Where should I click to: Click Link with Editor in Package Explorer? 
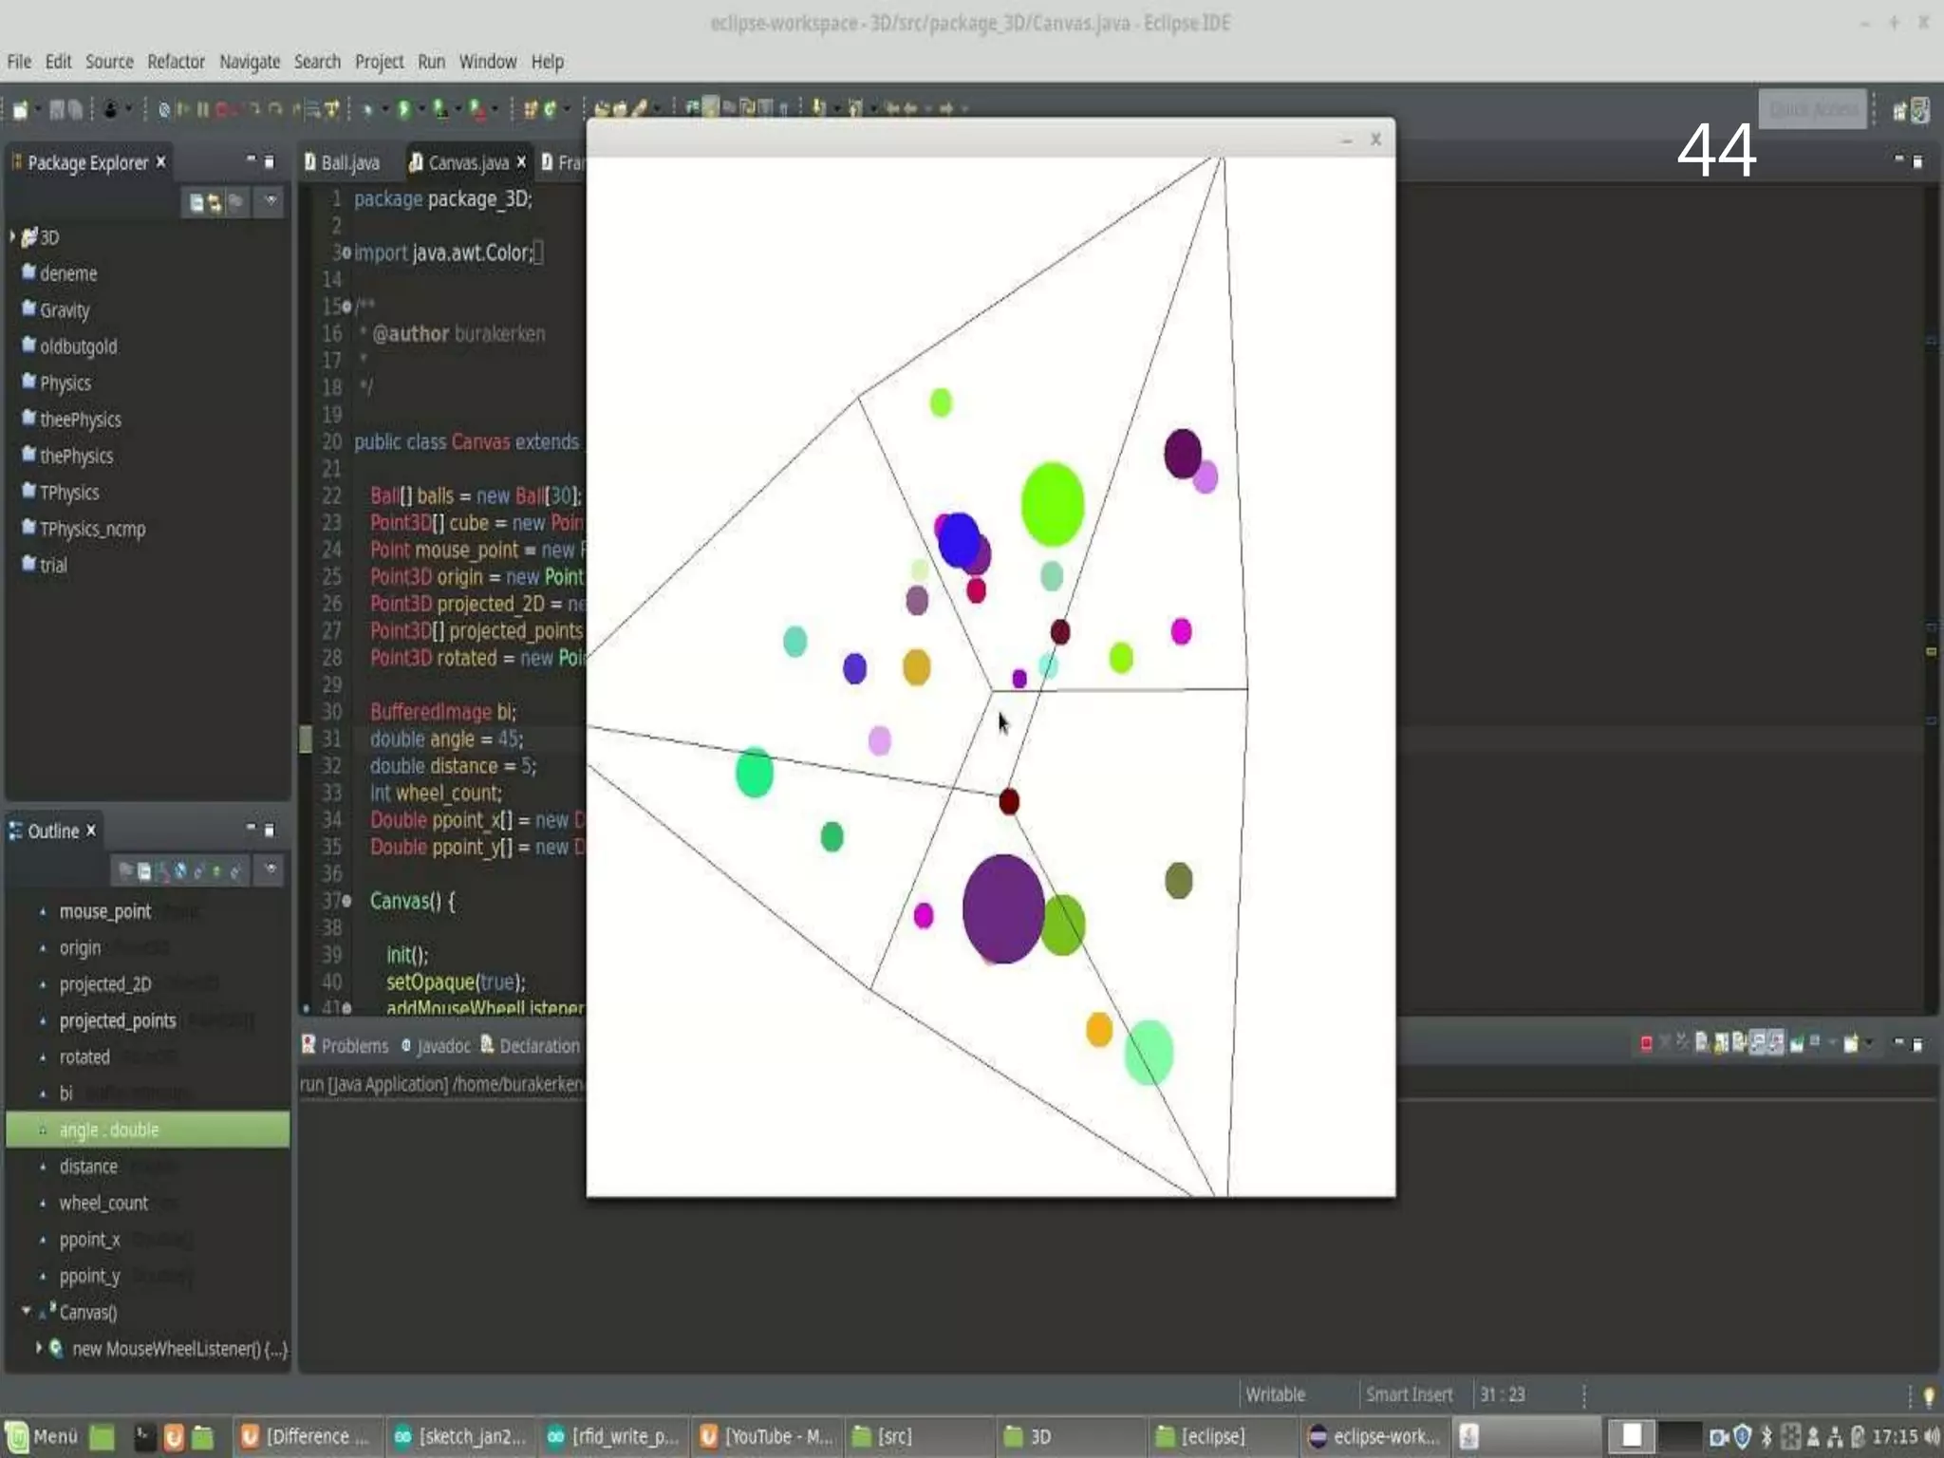point(215,202)
